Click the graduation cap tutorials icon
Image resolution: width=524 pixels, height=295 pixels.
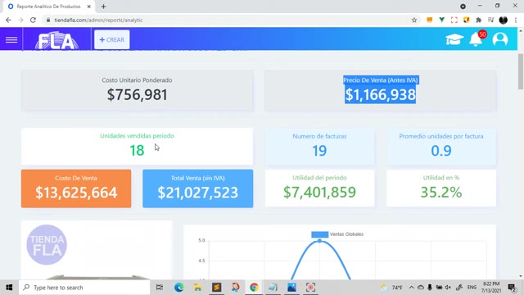(454, 39)
